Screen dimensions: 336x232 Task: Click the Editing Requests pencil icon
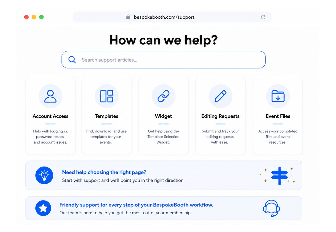pyautogui.click(x=220, y=96)
